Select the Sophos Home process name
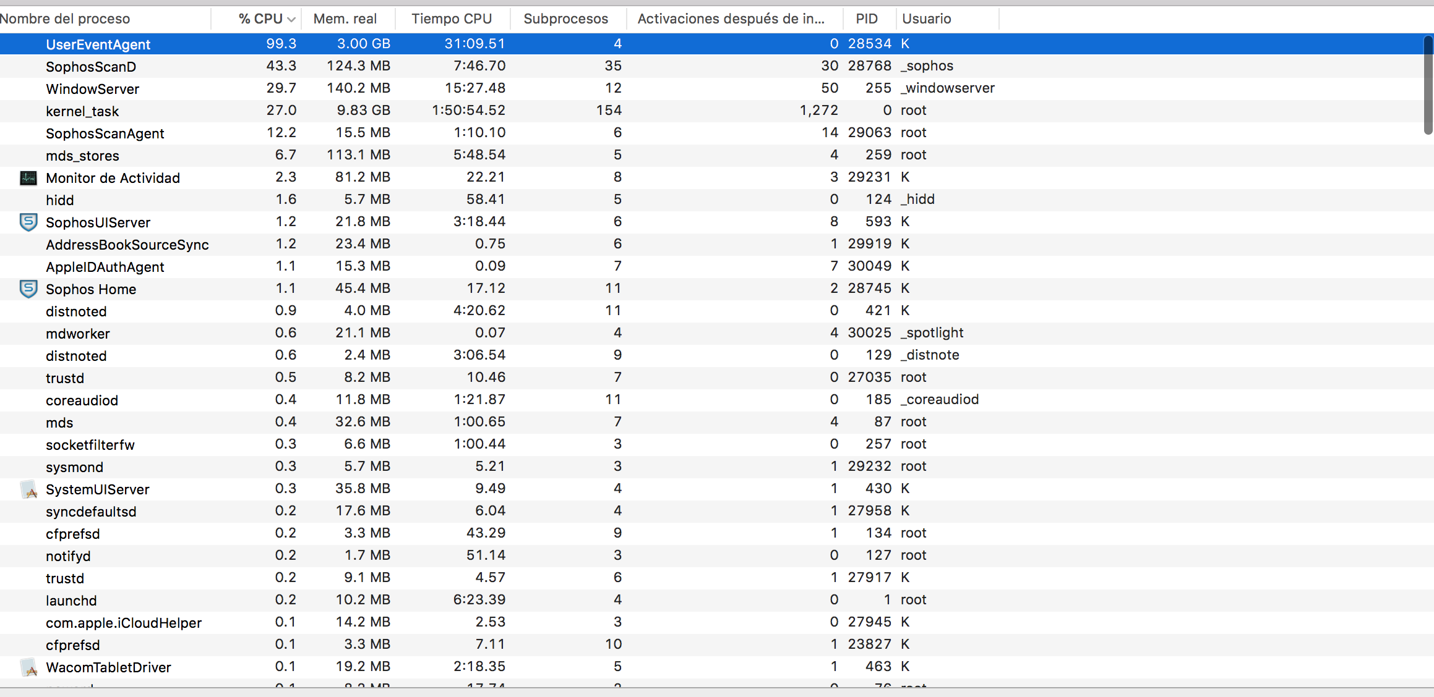Viewport: 1434px width, 697px height. [91, 289]
